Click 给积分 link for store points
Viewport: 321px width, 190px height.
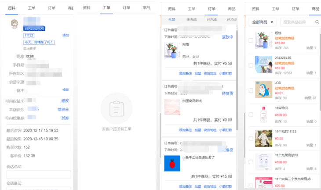(x=63, y=110)
